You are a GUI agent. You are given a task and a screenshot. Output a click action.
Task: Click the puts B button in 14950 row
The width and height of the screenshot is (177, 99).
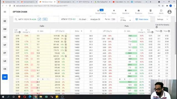click(120, 79)
